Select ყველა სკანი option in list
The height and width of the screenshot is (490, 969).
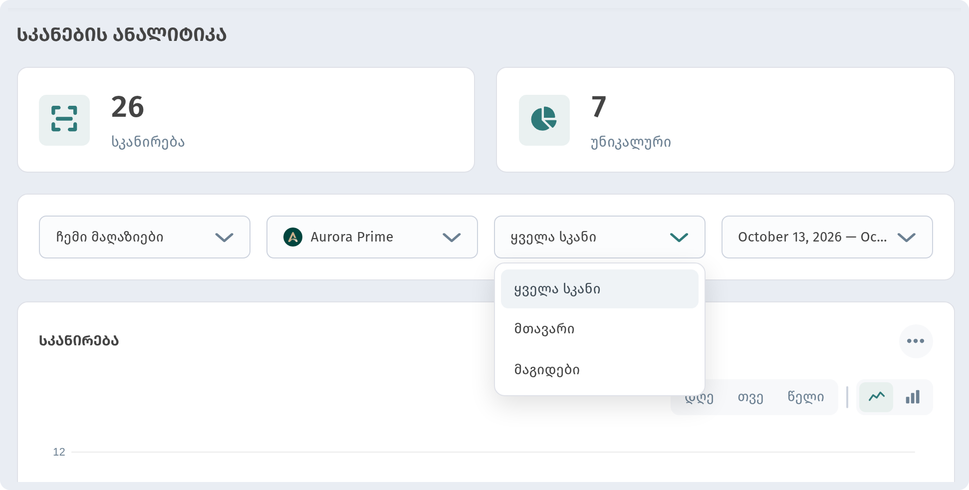coord(600,289)
